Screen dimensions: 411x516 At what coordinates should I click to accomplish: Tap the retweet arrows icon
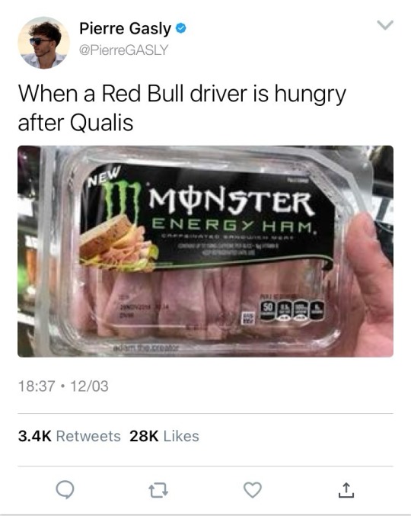(x=158, y=490)
